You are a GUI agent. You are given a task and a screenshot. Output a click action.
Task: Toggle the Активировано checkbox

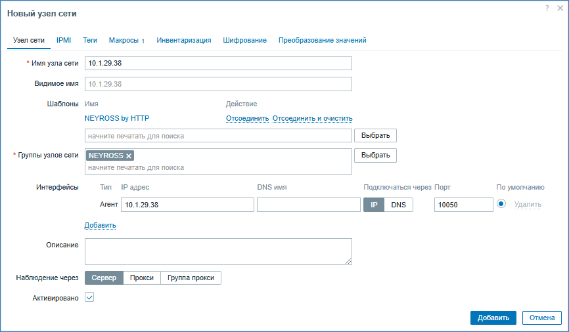pos(90,297)
